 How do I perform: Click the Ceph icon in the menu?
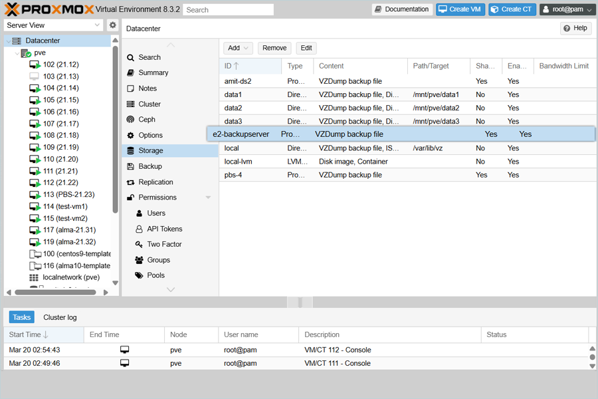click(131, 120)
